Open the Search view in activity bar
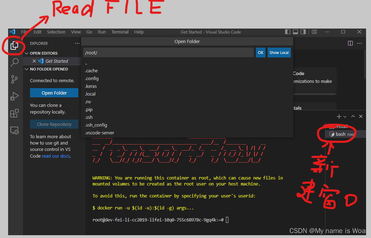The height and width of the screenshot is (238, 371). pos(14,62)
